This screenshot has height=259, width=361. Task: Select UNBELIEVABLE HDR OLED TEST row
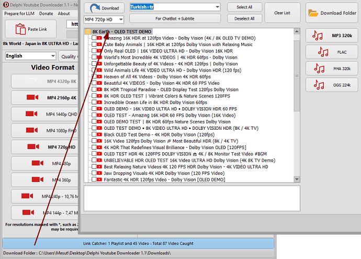click(189, 160)
